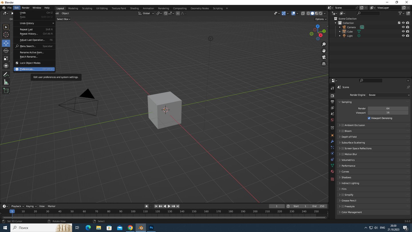
Task: Disable Viewport Denoising checkbox
Action: click(369, 118)
